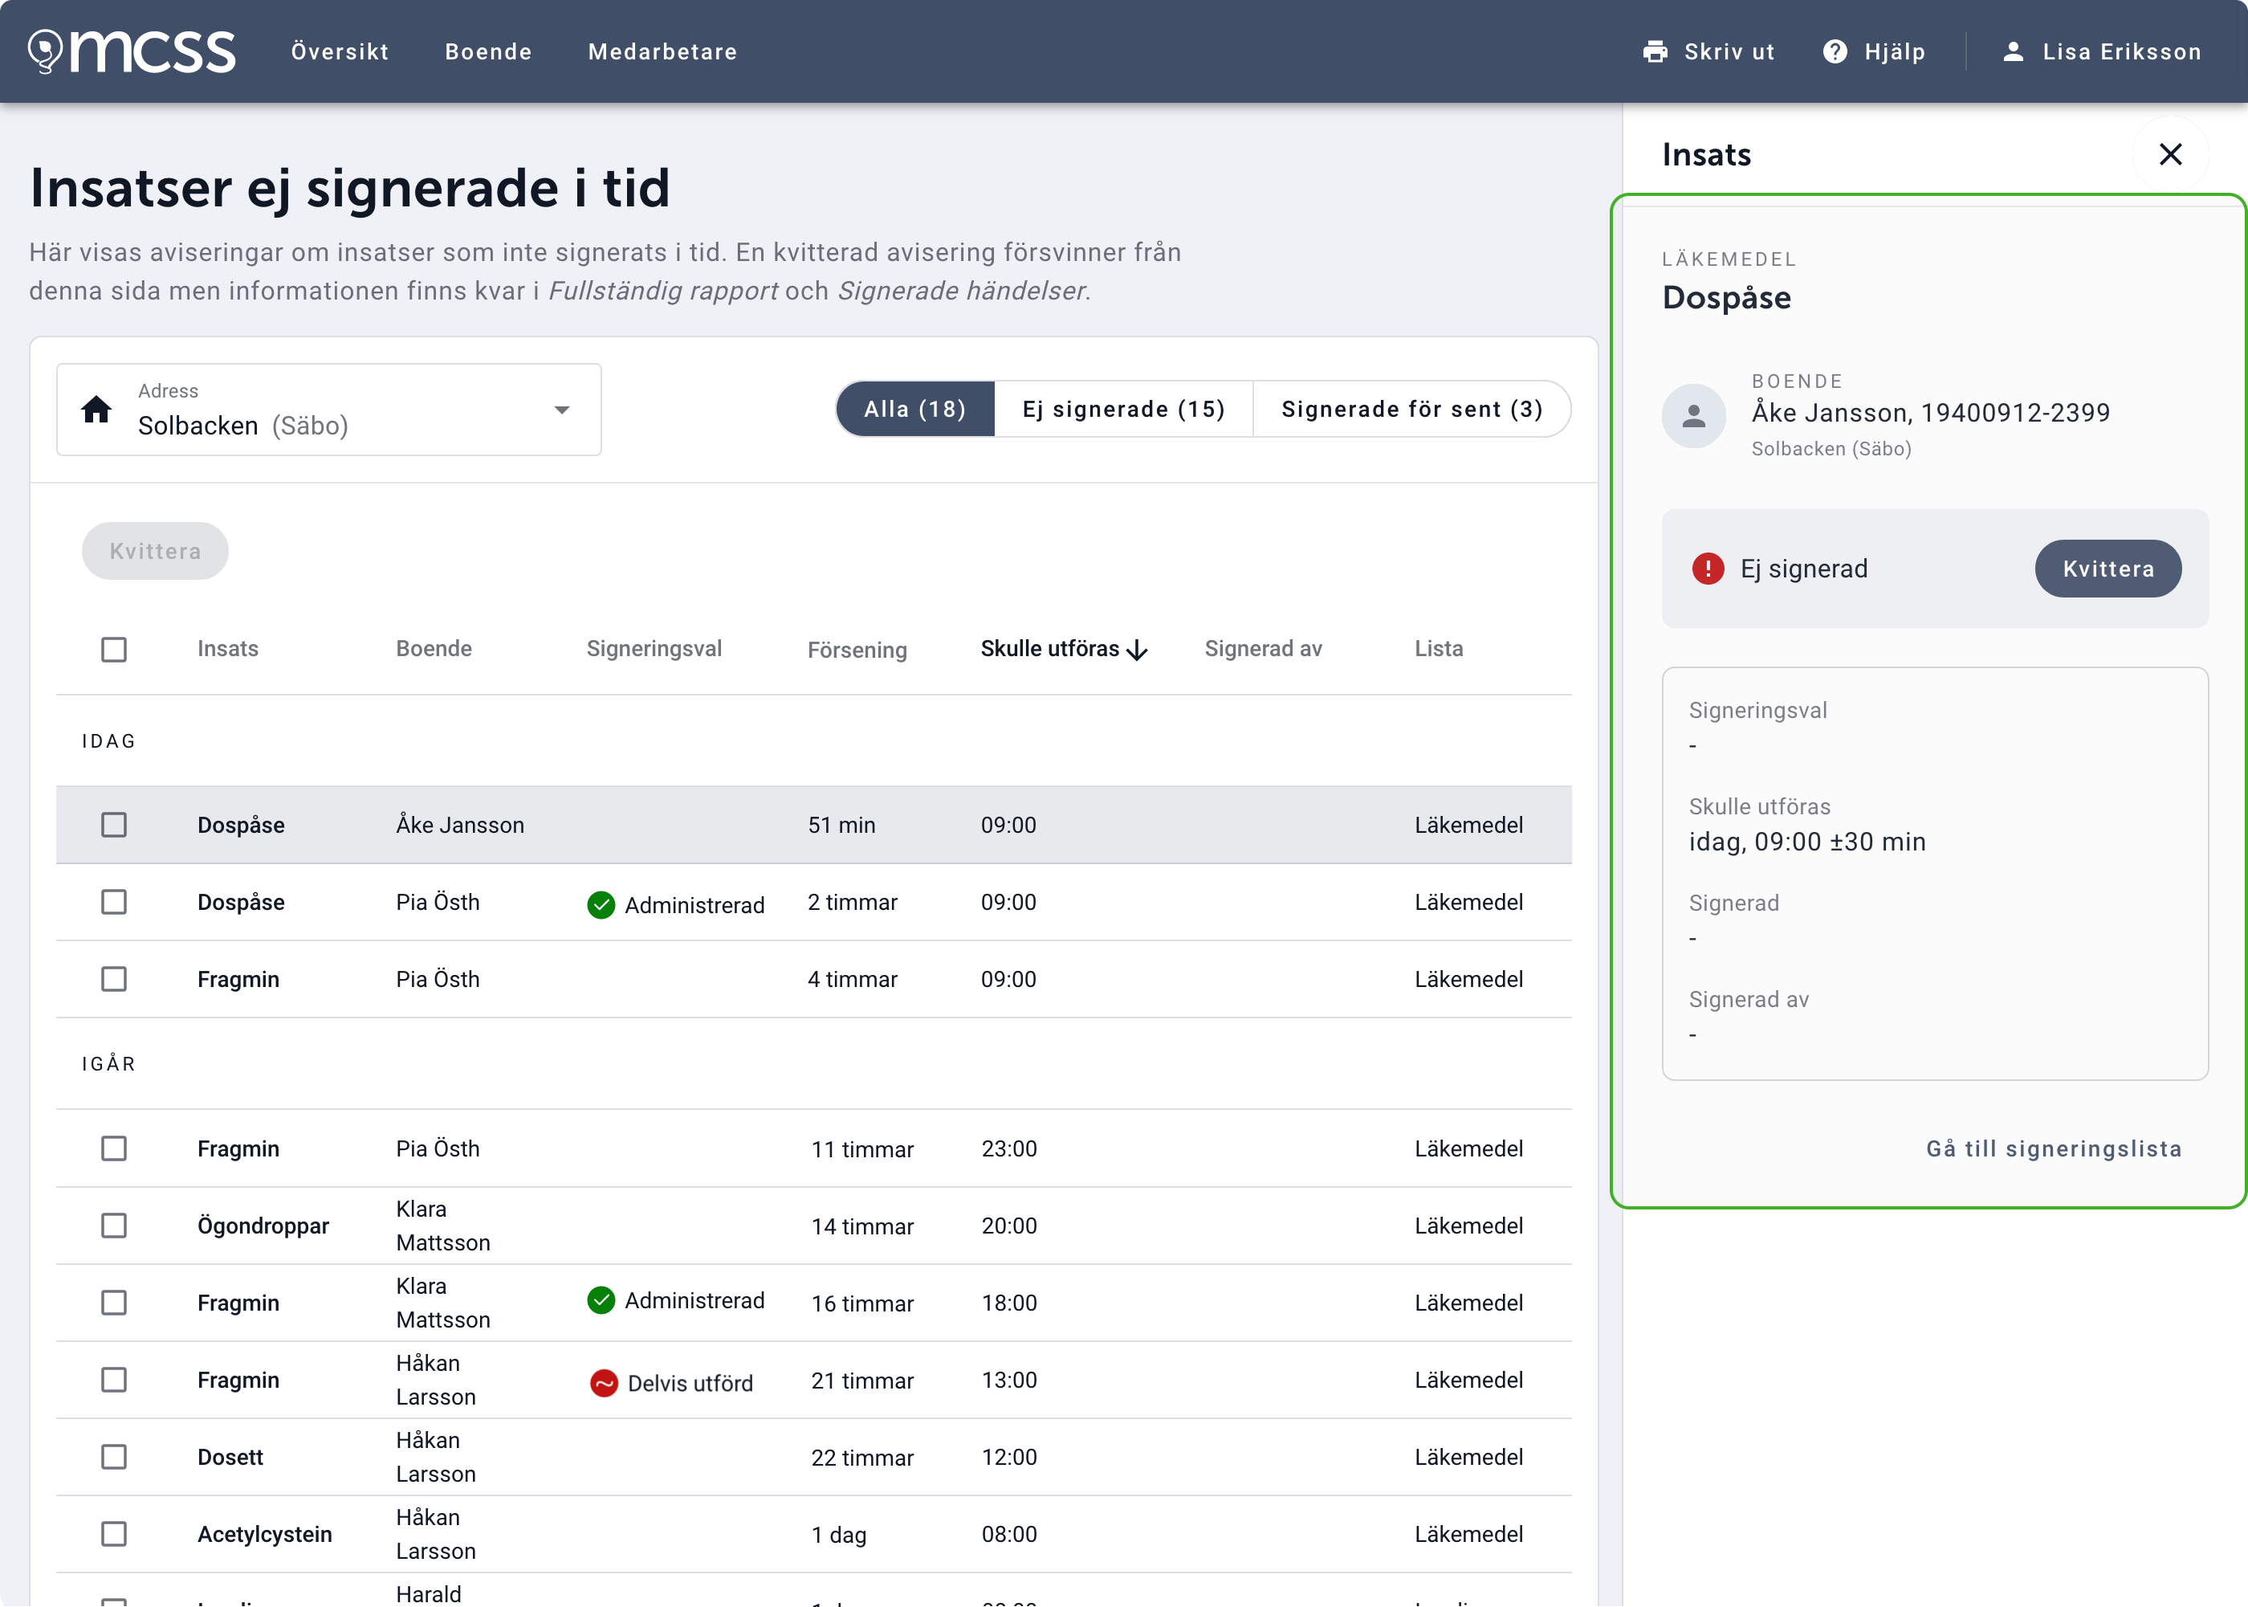The height and width of the screenshot is (1607, 2248).
Task: Click the green Administrerad check icon for Pia Östh
Action: [x=601, y=904]
